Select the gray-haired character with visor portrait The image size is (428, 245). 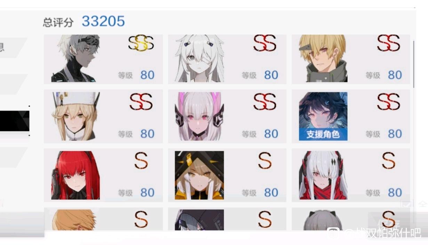click(75, 58)
